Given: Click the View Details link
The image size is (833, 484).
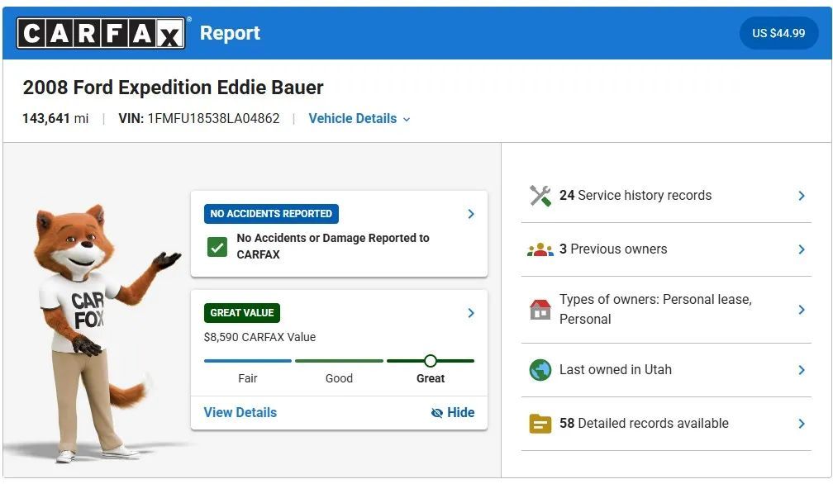Looking at the screenshot, I should (x=240, y=413).
